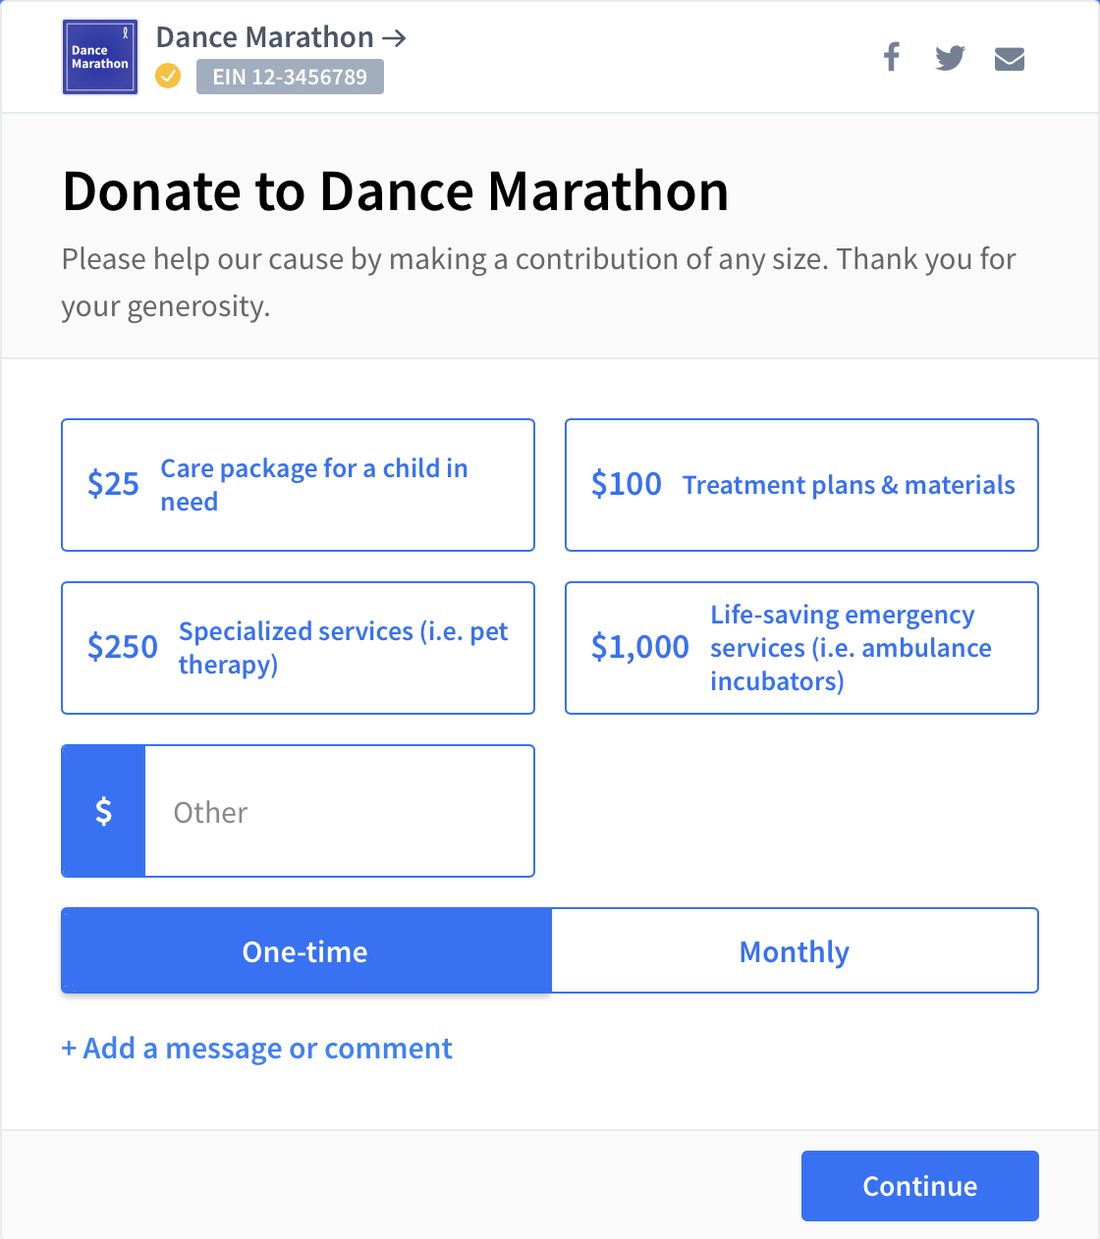This screenshot has height=1239, width=1100.
Task: Click the arrow next to Dance Marathon
Action: 394,38
